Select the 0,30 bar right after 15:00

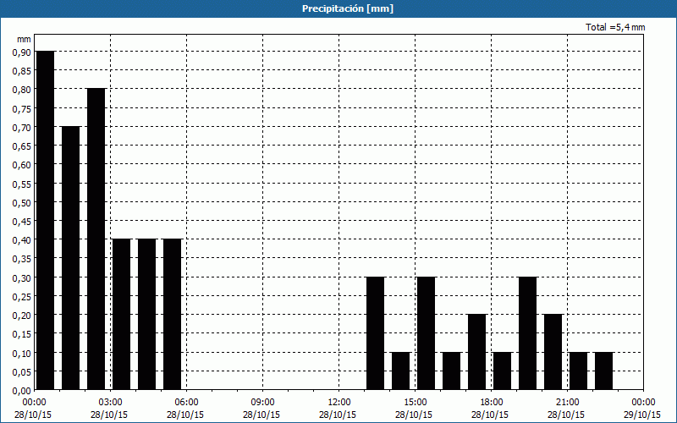coord(427,333)
